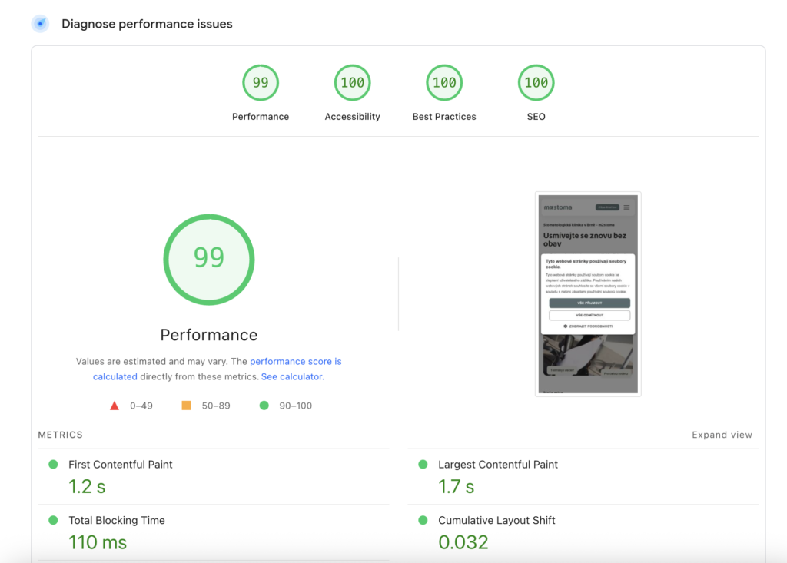The width and height of the screenshot is (787, 563).
Task: Select the Performance score gauge 99
Action: (x=261, y=83)
